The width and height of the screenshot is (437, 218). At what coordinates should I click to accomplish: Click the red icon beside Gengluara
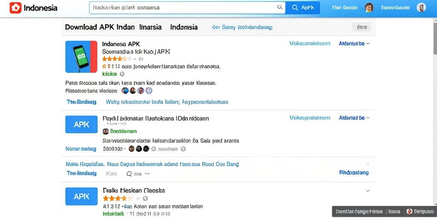pyautogui.click(x=409, y=211)
